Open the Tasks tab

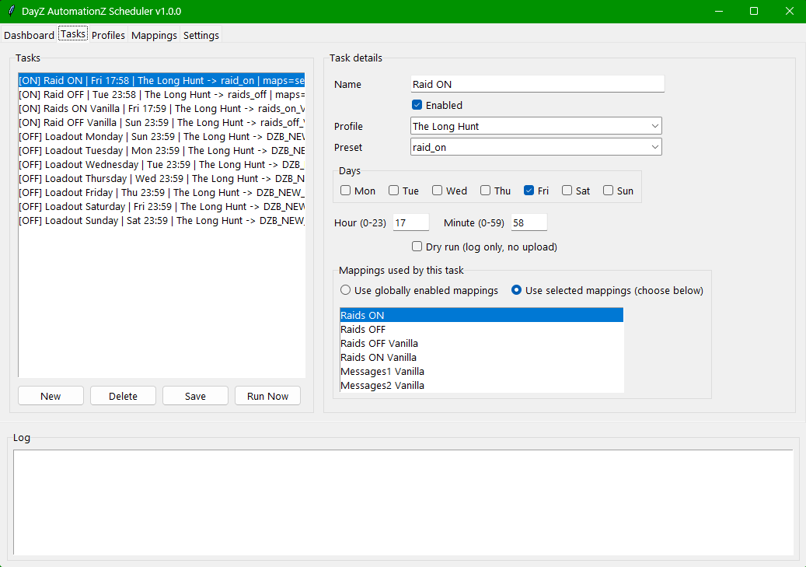click(x=73, y=34)
